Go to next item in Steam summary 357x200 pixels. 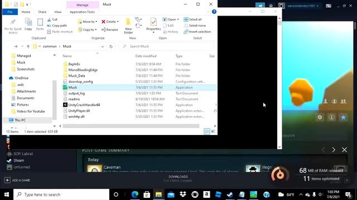(334, 149)
